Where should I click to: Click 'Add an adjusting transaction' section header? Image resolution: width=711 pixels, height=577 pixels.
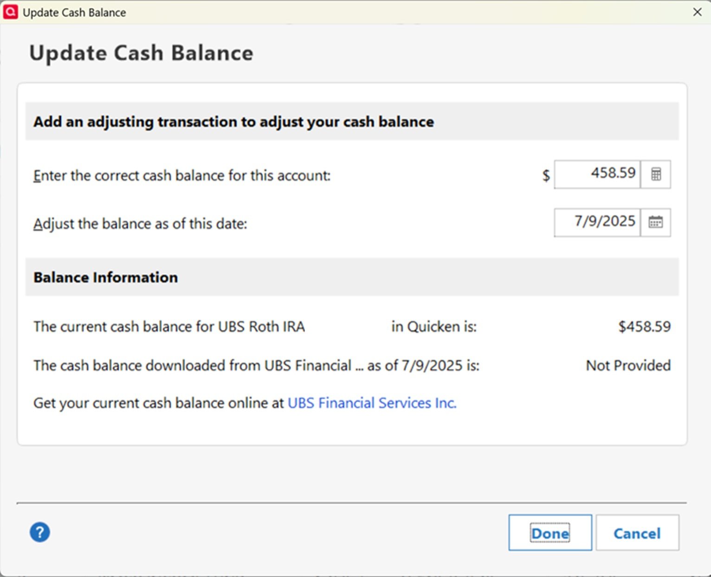click(352, 122)
